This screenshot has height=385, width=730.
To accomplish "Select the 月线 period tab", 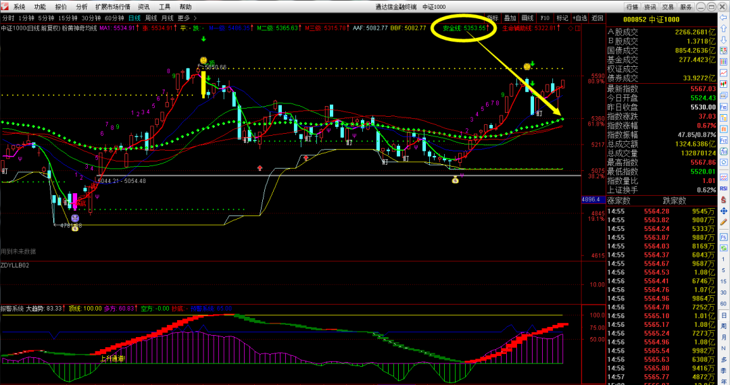I will pos(167,18).
